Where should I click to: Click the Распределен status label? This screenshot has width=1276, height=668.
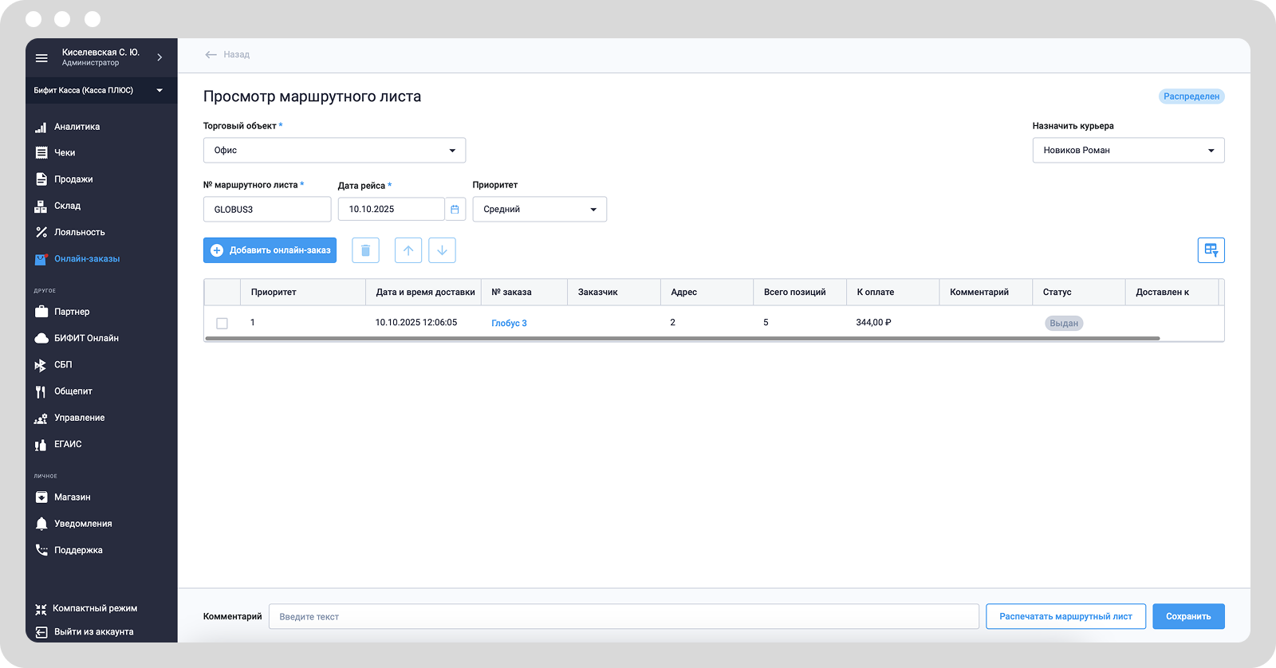(x=1191, y=96)
